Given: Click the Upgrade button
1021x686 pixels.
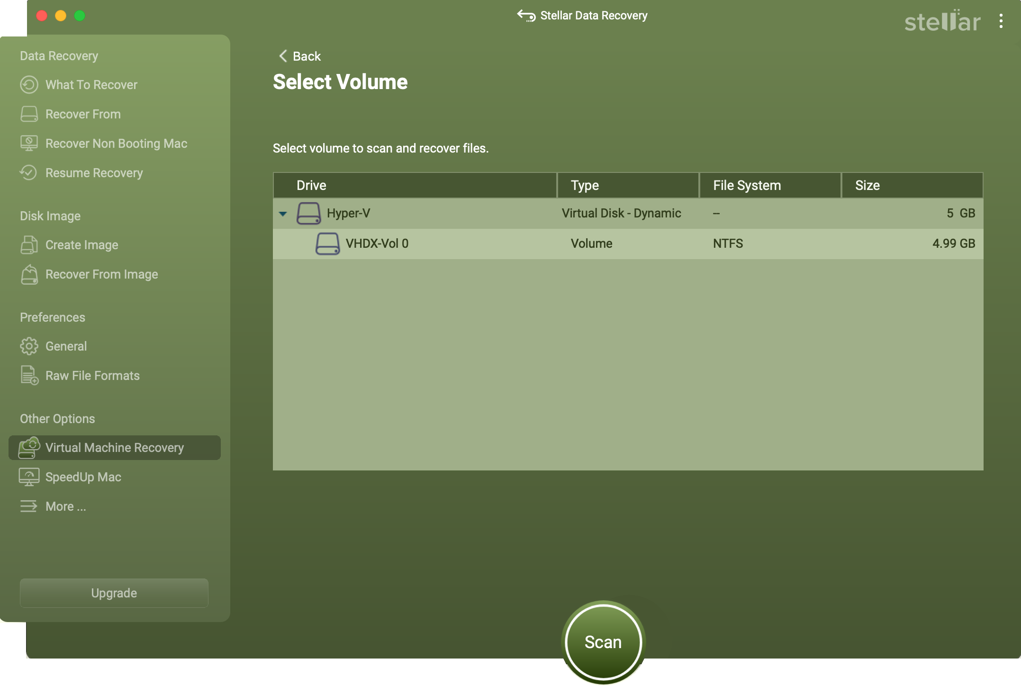Looking at the screenshot, I should click(114, 593).
